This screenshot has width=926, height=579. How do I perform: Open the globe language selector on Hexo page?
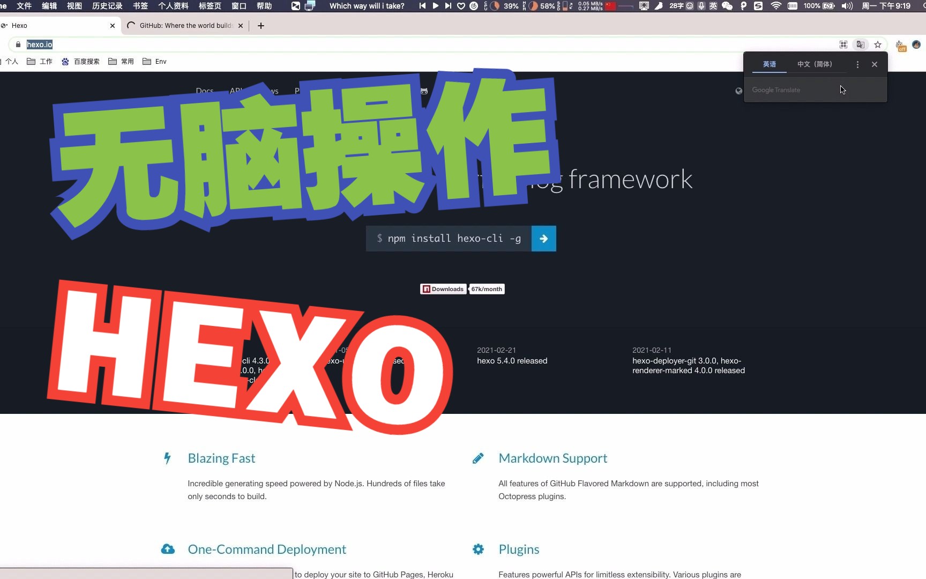tap(739, 91)
